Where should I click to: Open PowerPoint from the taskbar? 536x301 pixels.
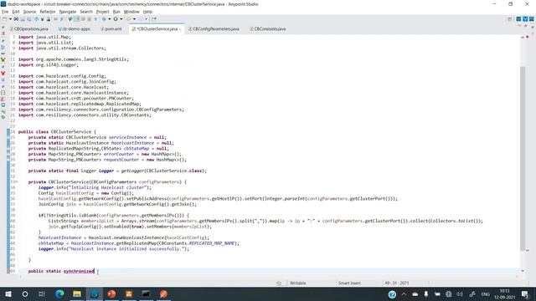111,293
